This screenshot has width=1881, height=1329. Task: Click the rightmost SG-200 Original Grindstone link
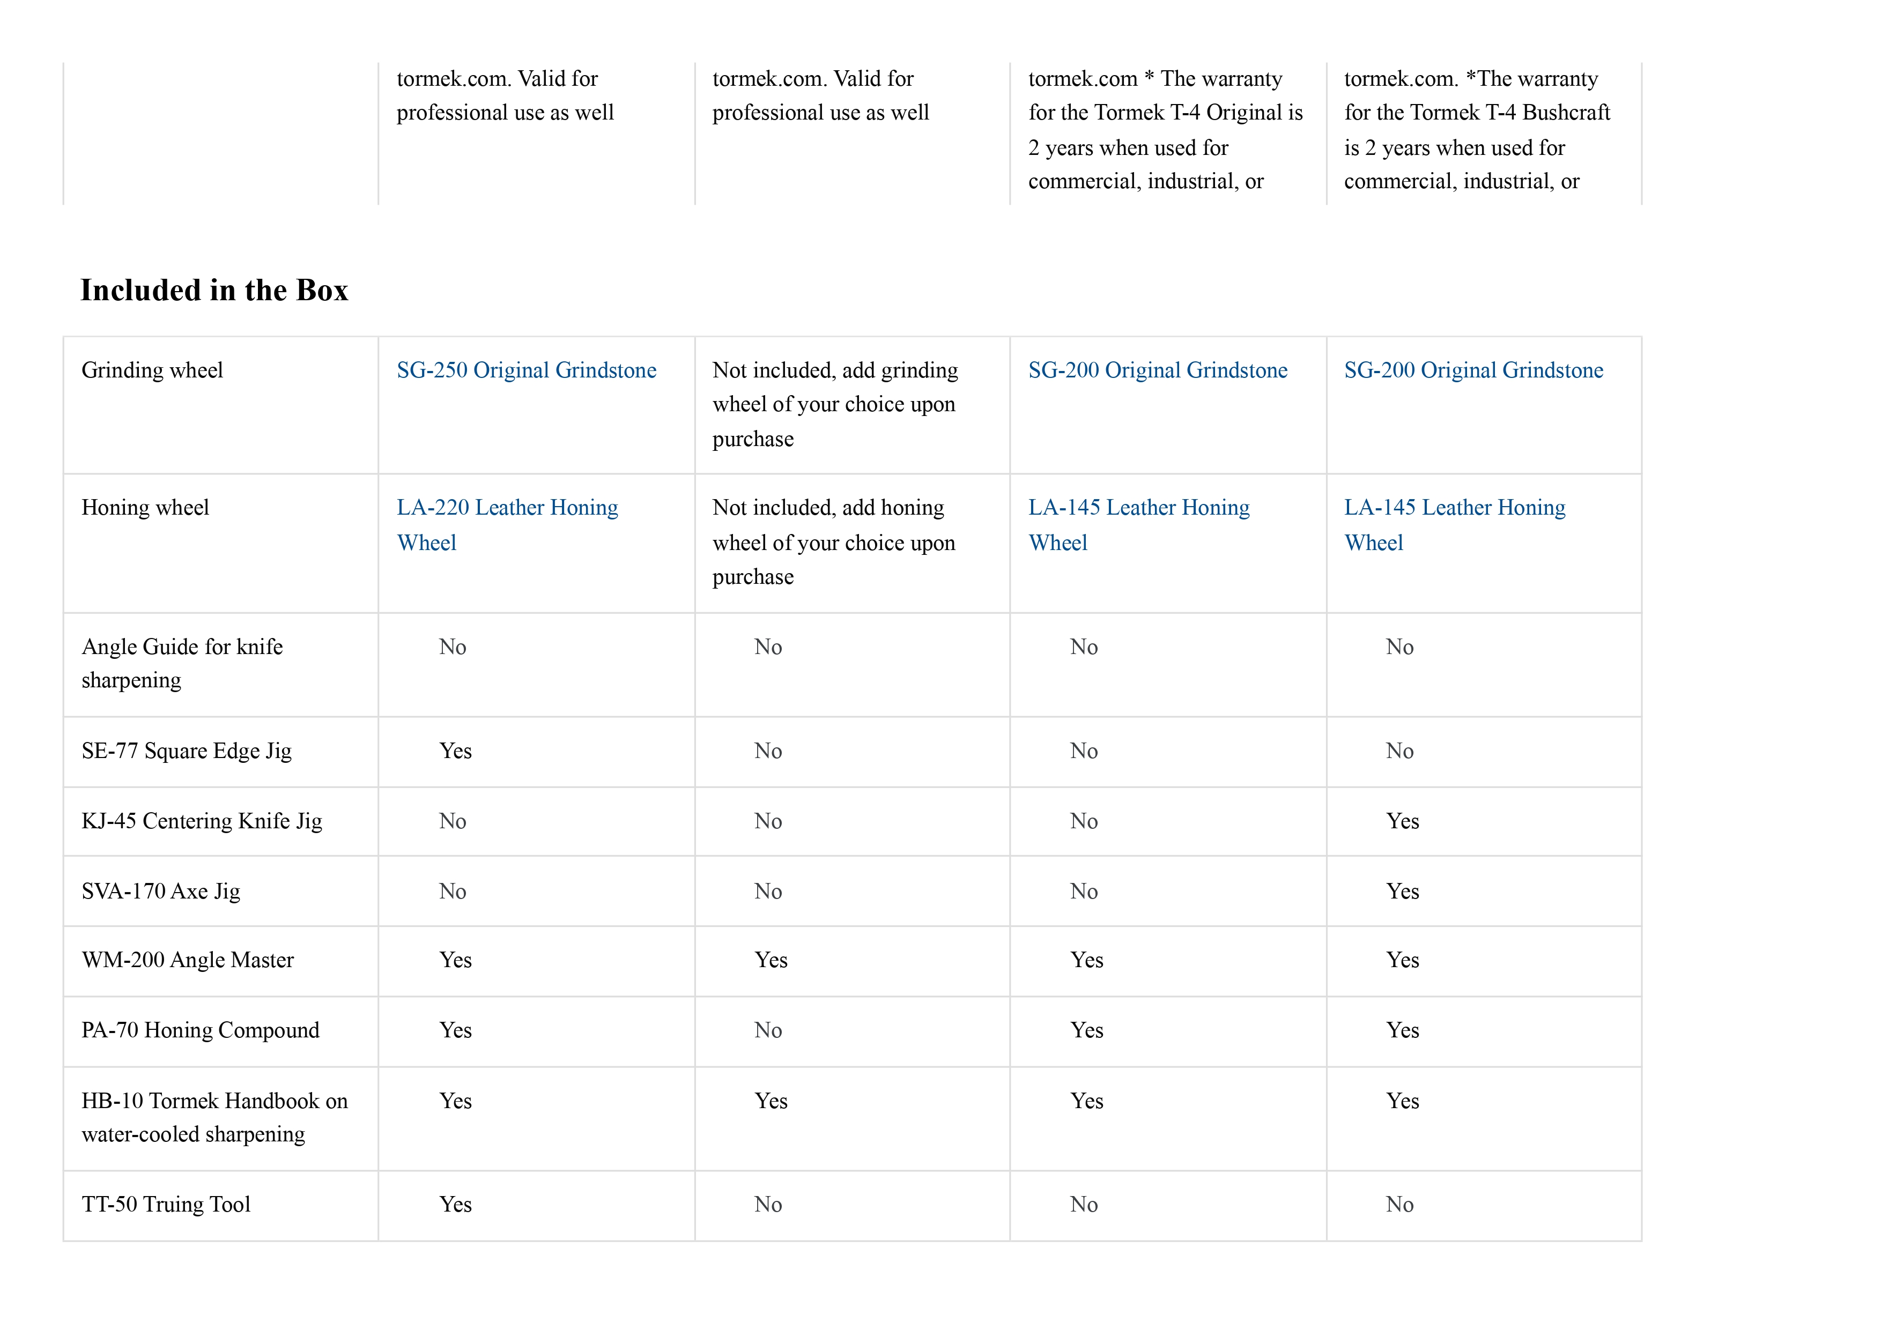tap(1473, 370)
